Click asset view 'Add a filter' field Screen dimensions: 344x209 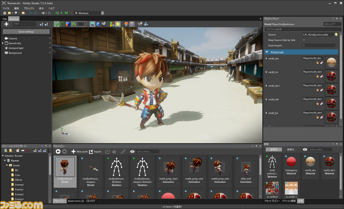[x=147, y=152]
